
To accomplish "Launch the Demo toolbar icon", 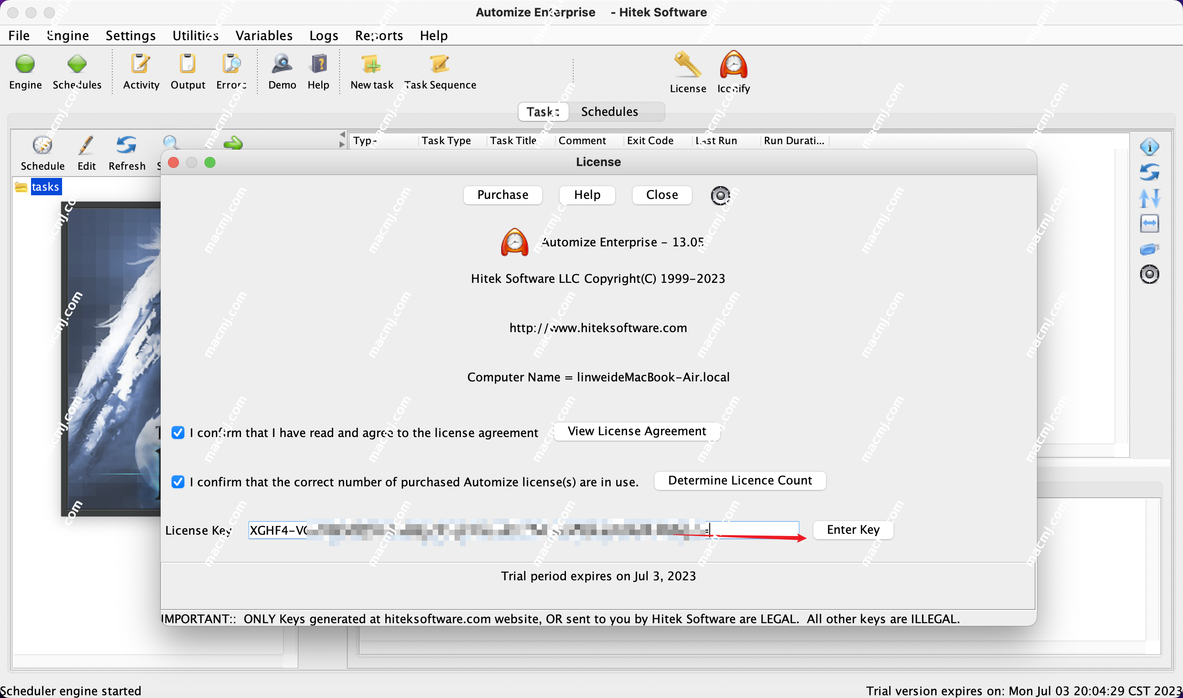I will (282, 64).
